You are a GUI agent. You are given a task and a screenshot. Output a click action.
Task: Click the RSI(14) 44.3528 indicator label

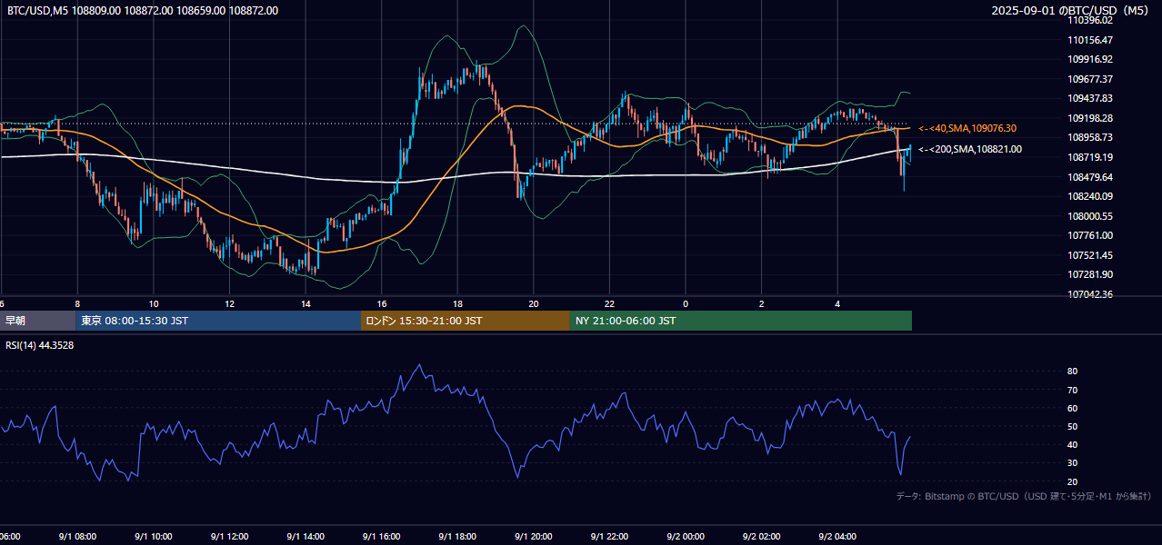[40, 345]
